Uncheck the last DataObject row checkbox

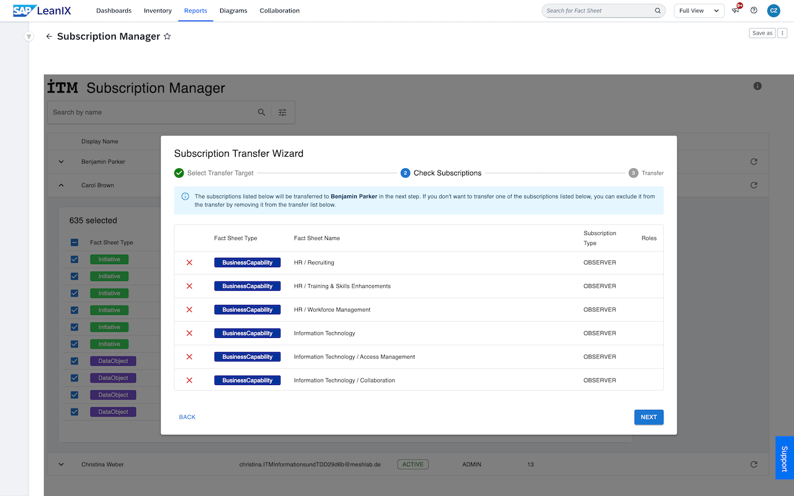[x=74, y=412]
